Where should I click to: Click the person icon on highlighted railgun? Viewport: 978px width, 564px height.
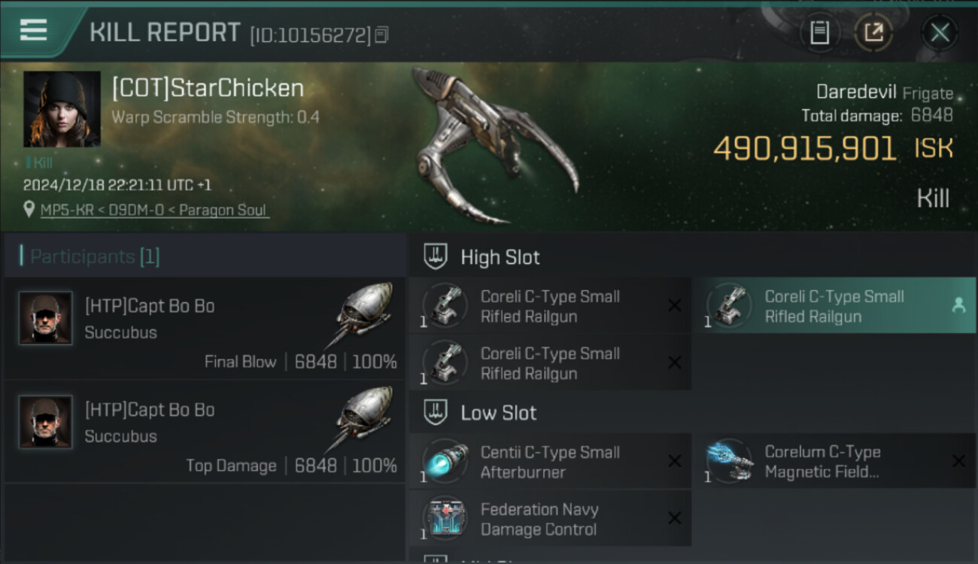(958, 305)
